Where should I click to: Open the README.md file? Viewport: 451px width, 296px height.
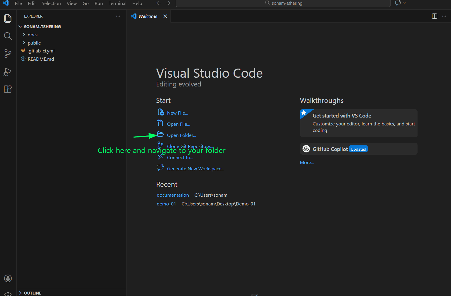(x=41, y=59)
